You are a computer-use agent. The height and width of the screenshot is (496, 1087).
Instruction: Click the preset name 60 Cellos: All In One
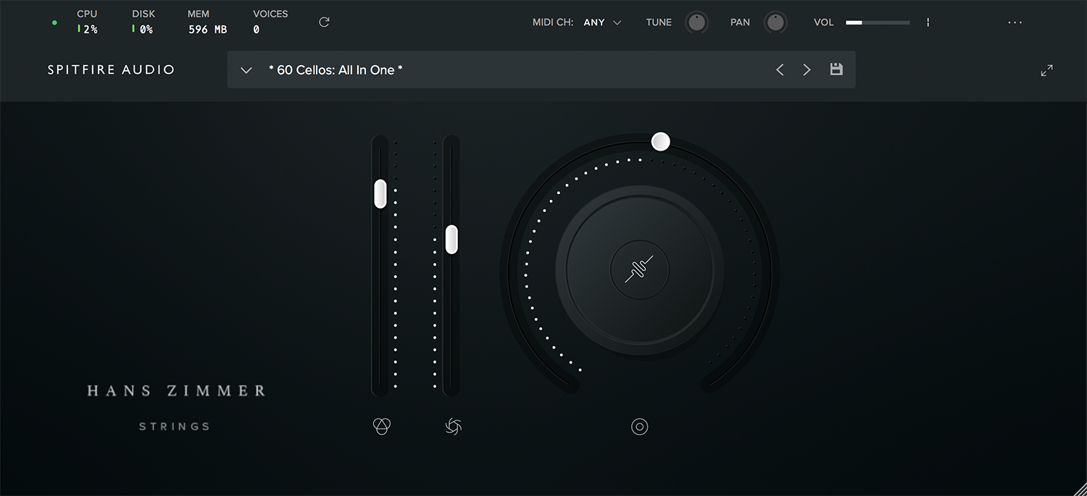336,70
